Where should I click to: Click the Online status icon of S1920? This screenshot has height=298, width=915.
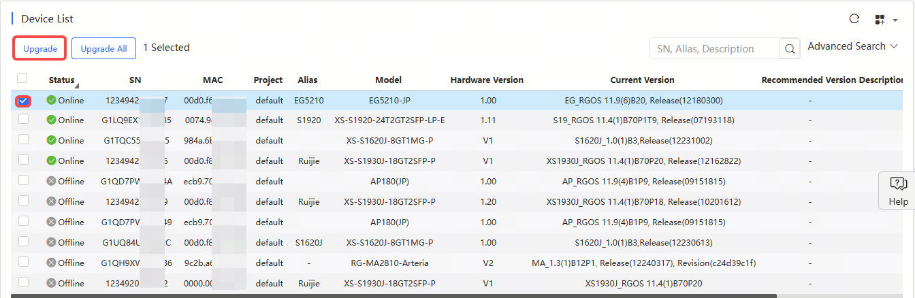click(51, 120)
